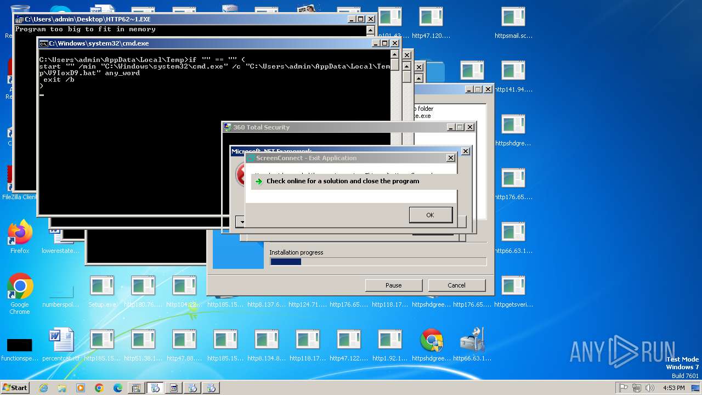Open HTTP62~1.EXE window system menu icon
This screenshot has width=702, height=395.
click(x=19, y=19)
